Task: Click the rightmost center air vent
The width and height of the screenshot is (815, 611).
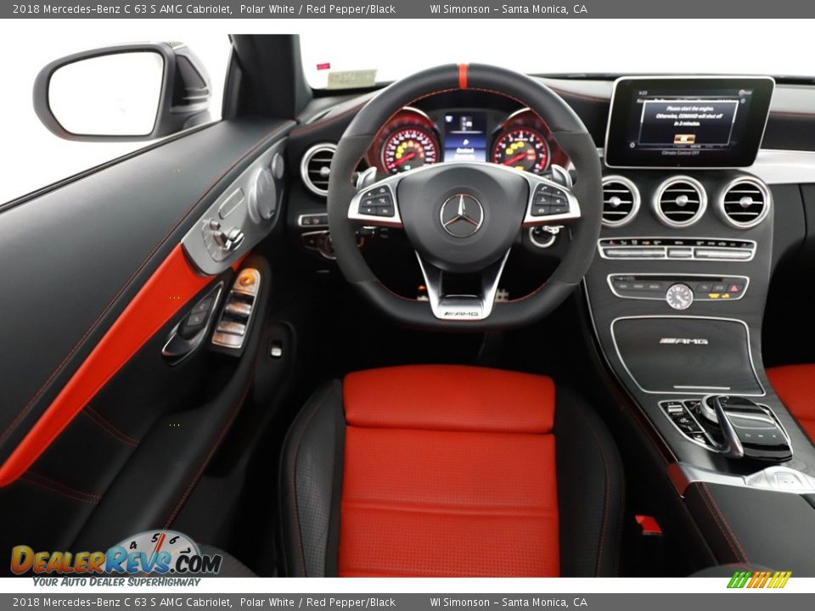Action: point(744,202)
